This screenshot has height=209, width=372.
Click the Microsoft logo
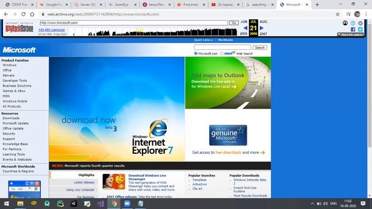point(19,50)
